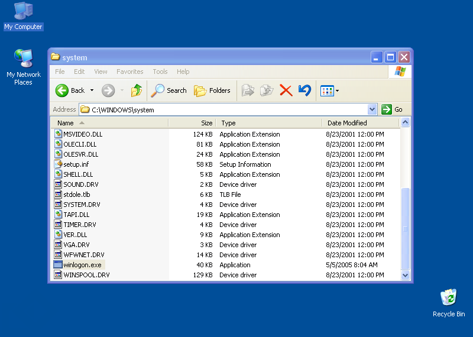This screenshot has width=473, height=337.
Task: Sort by the Name column header
Action: click(x=109, y=123)
